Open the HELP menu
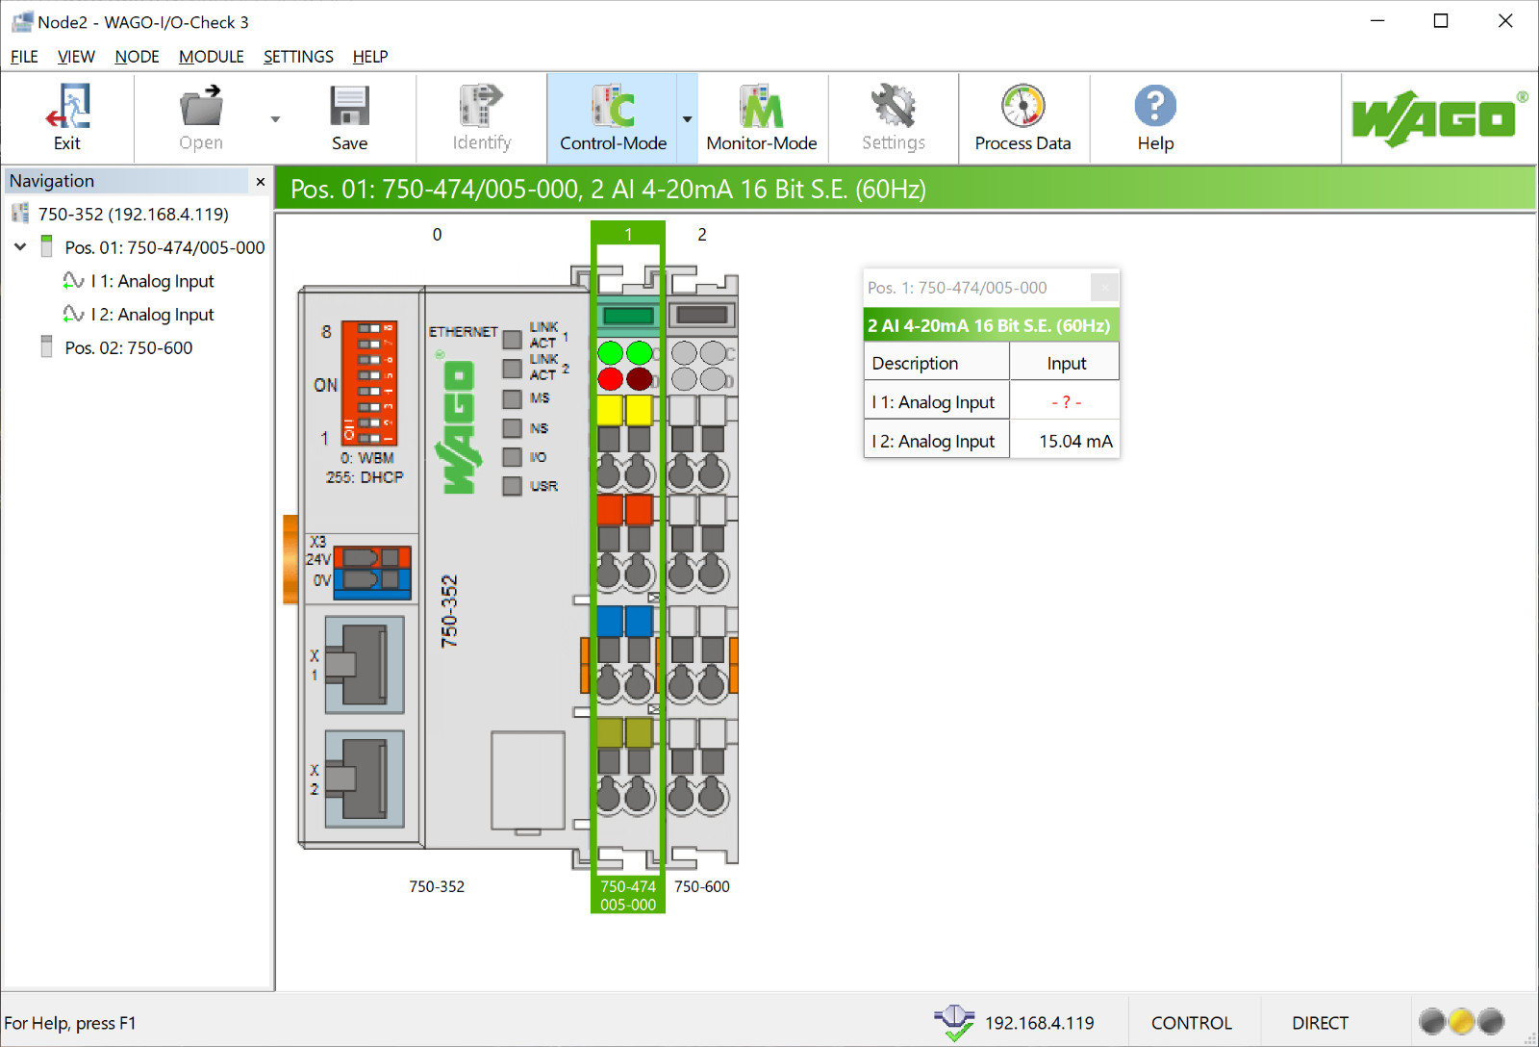The image size is (1539, 1047). (370, 57)
